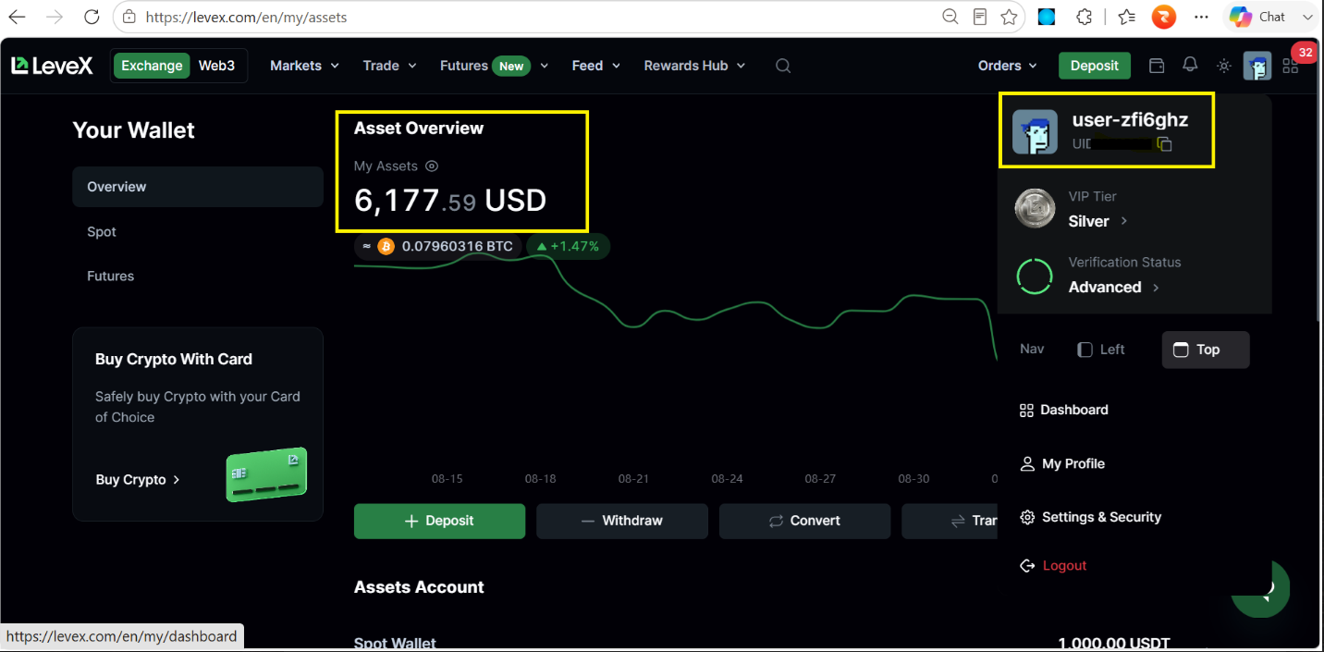Click the Silver VIP tier medal icon
The width and height of the screenshot is (1324, 652).
click(1035, 209)
